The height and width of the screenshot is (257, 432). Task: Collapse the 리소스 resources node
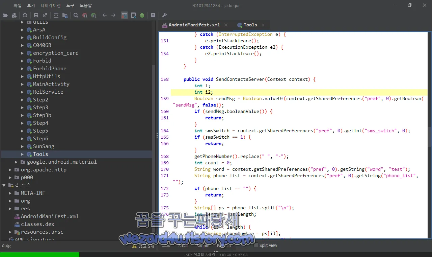(x=4, y=185)
